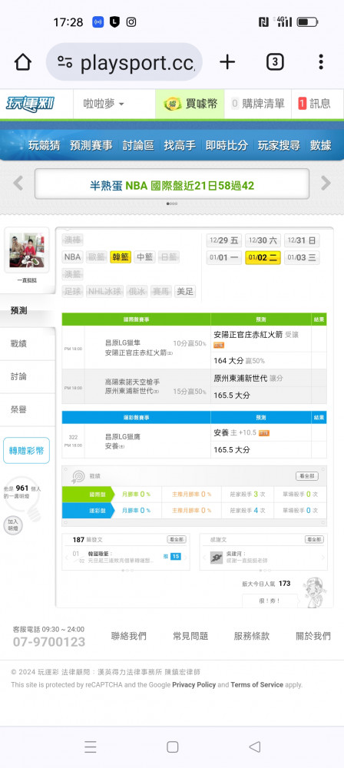
Task: Click the left arrow of the banner carousel
Action: [18, 184]
